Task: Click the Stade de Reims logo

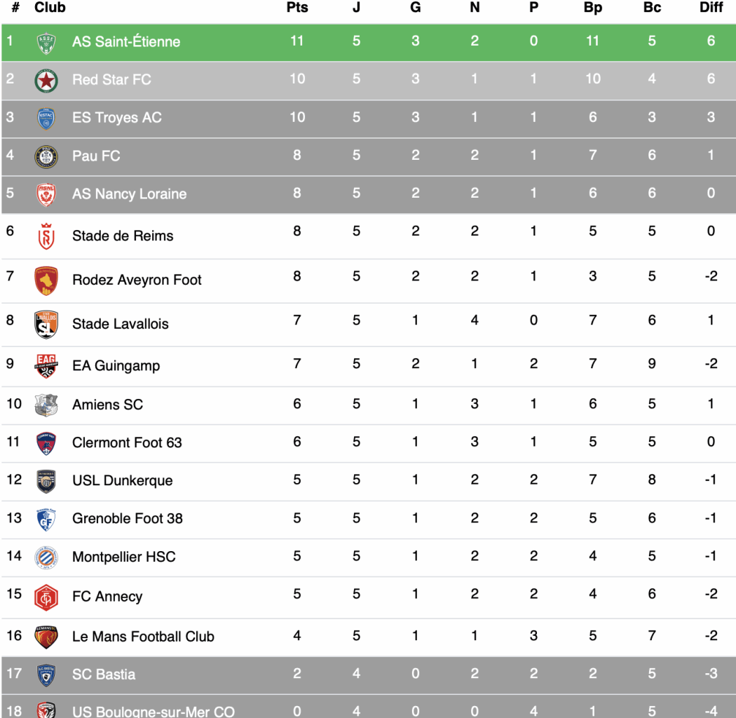Action: [46, 236]
